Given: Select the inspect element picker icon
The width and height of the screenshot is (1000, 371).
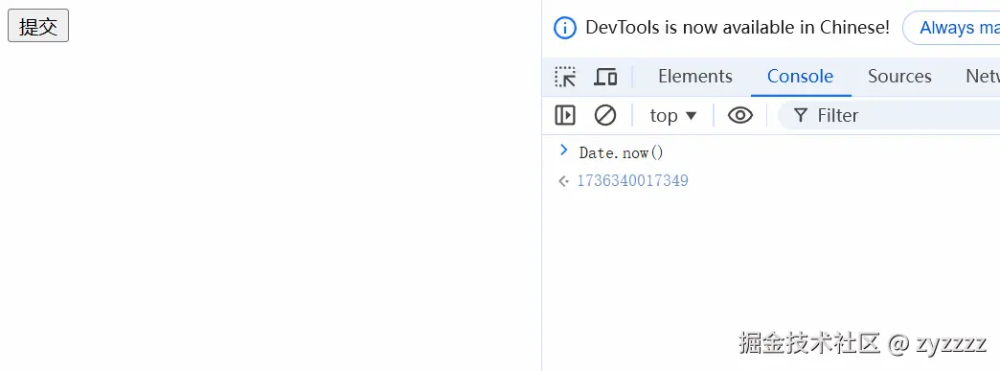Looking at the screenshot, I should click(x=565, y=77).
